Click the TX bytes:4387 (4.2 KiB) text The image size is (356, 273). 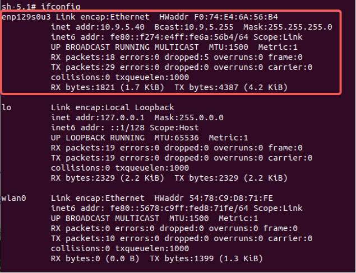231,87
